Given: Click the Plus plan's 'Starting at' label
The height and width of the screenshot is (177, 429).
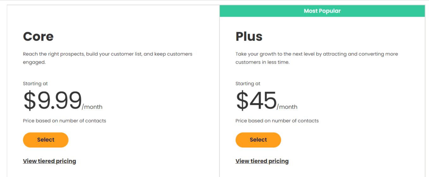Looking at the screenshot, I should point(248,84).
